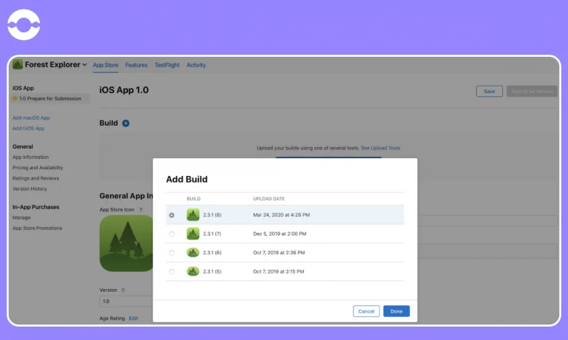Viewport: 568px width, 340px height.
Task: Select the radio button for build 2.3.1 (8)
Action: tap(172, 215)
